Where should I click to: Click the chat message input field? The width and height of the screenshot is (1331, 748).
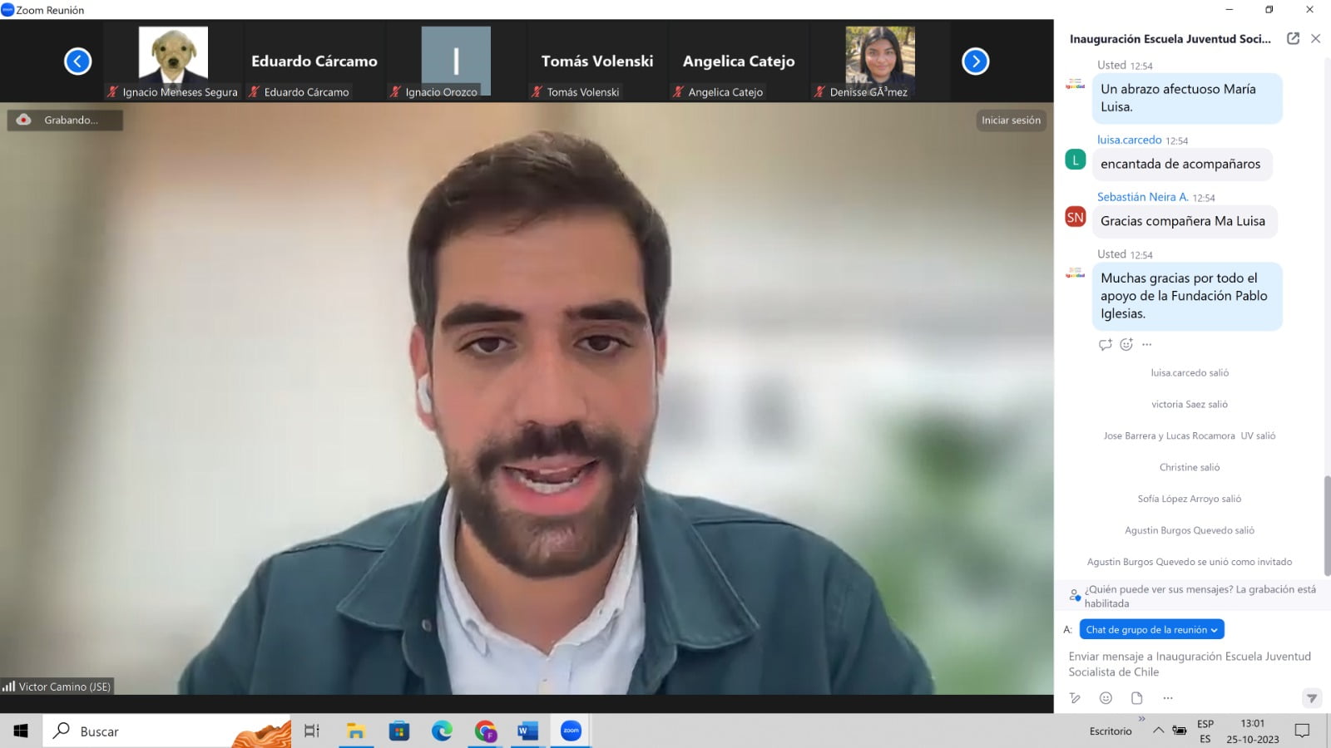[x=1190, y=664]
